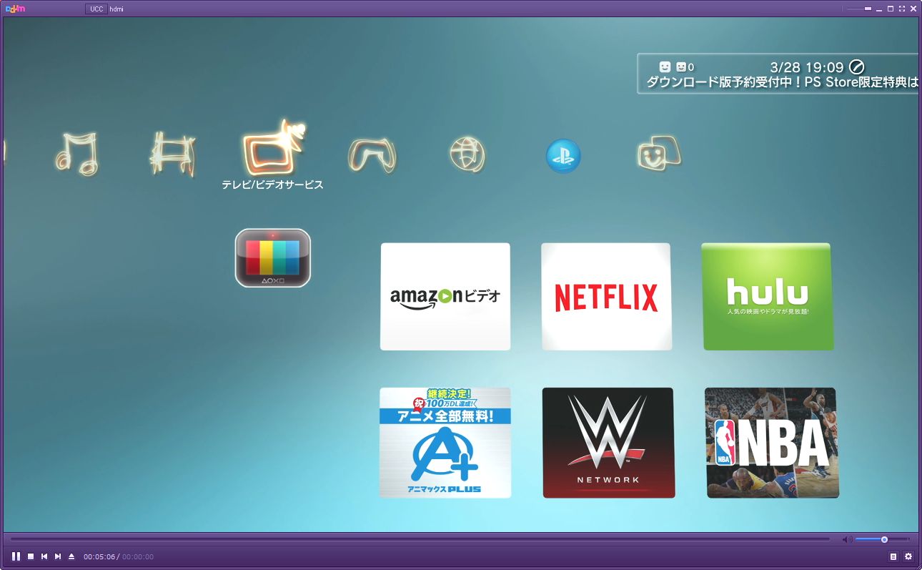This screenshot has height=570, width=922.
Task: Select the Network globe category icon
Action: [467, 154]
